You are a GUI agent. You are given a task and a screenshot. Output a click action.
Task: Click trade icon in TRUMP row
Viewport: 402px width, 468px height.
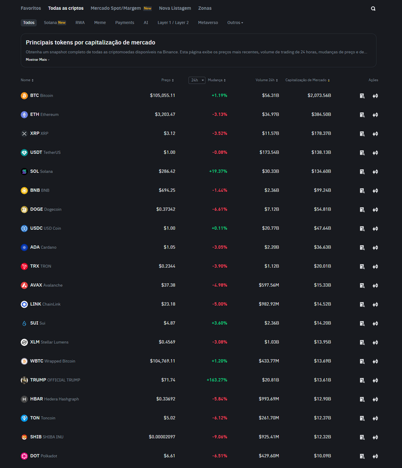point(376,380)
